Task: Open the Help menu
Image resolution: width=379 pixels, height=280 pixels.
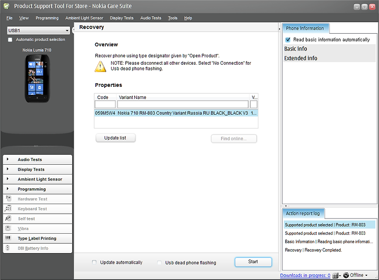Action: [x=188, y=18]
